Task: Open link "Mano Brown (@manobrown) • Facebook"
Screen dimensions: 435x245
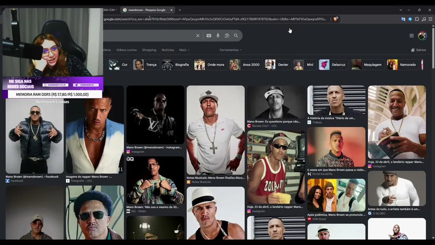Action: pos(32,177)
